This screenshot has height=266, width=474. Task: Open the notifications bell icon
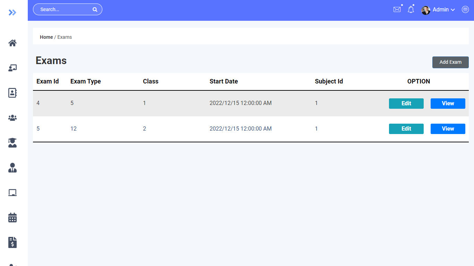(411, 10)
